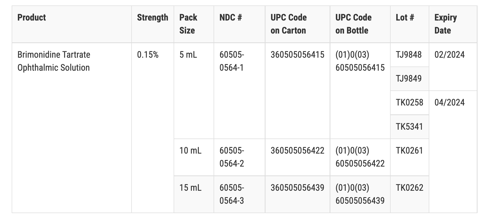This screenshot has height=224, width=490.
Task: Click the 02/2024 expiry date
Action: point(449,55)
